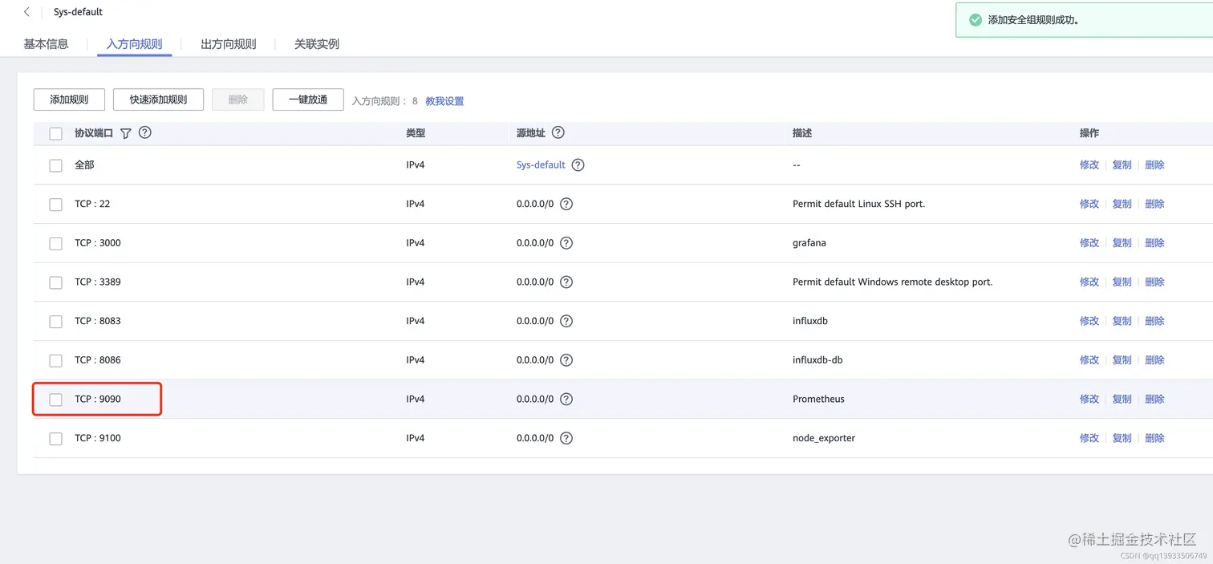Go back using the left arrow icon

click(x=26, y=12)
